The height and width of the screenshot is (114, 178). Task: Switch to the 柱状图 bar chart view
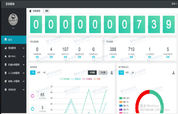click(103, 73)
